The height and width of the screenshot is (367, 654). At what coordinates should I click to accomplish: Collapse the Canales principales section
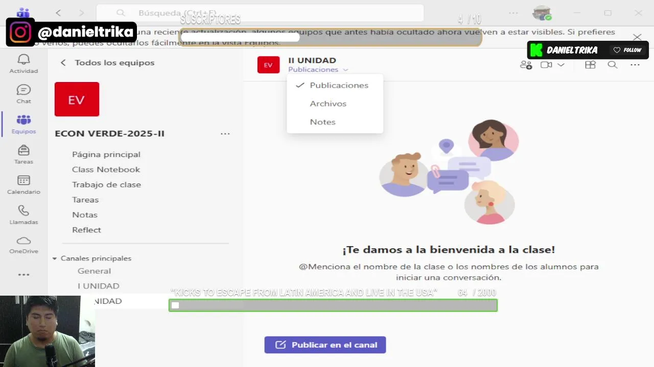coord(54,258)
